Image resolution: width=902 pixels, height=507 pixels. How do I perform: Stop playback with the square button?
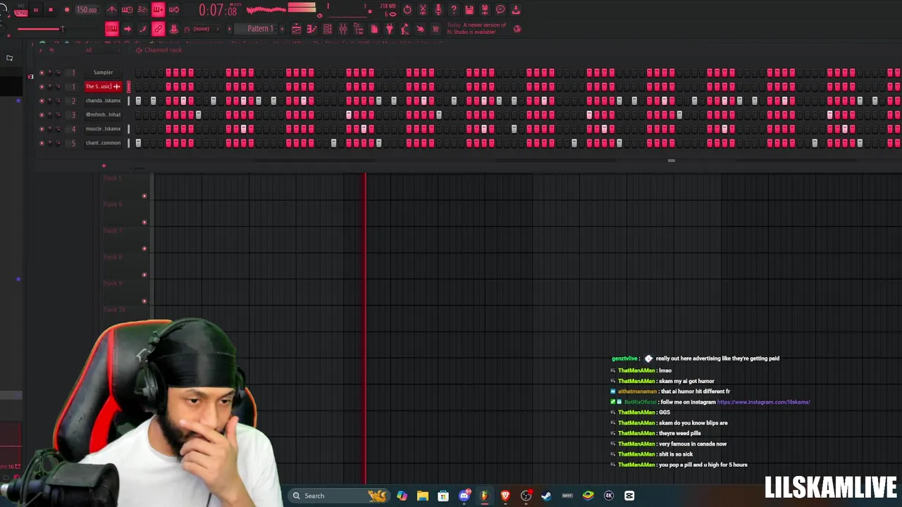51,10
